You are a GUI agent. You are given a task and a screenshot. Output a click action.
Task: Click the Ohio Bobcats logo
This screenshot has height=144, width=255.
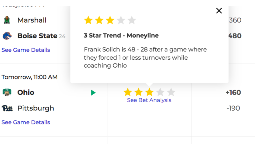pyautogui.click(x=7, y=92)
